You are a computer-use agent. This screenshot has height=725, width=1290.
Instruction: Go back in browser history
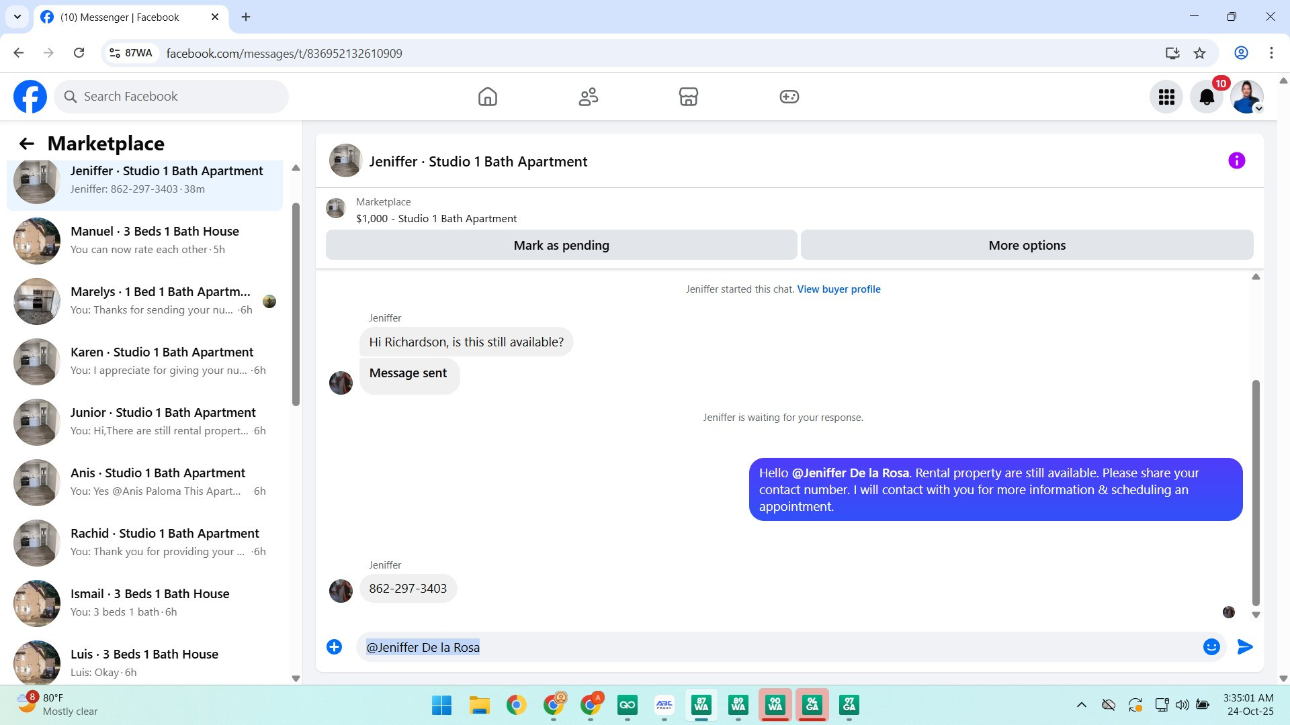(x=19, y=53)
